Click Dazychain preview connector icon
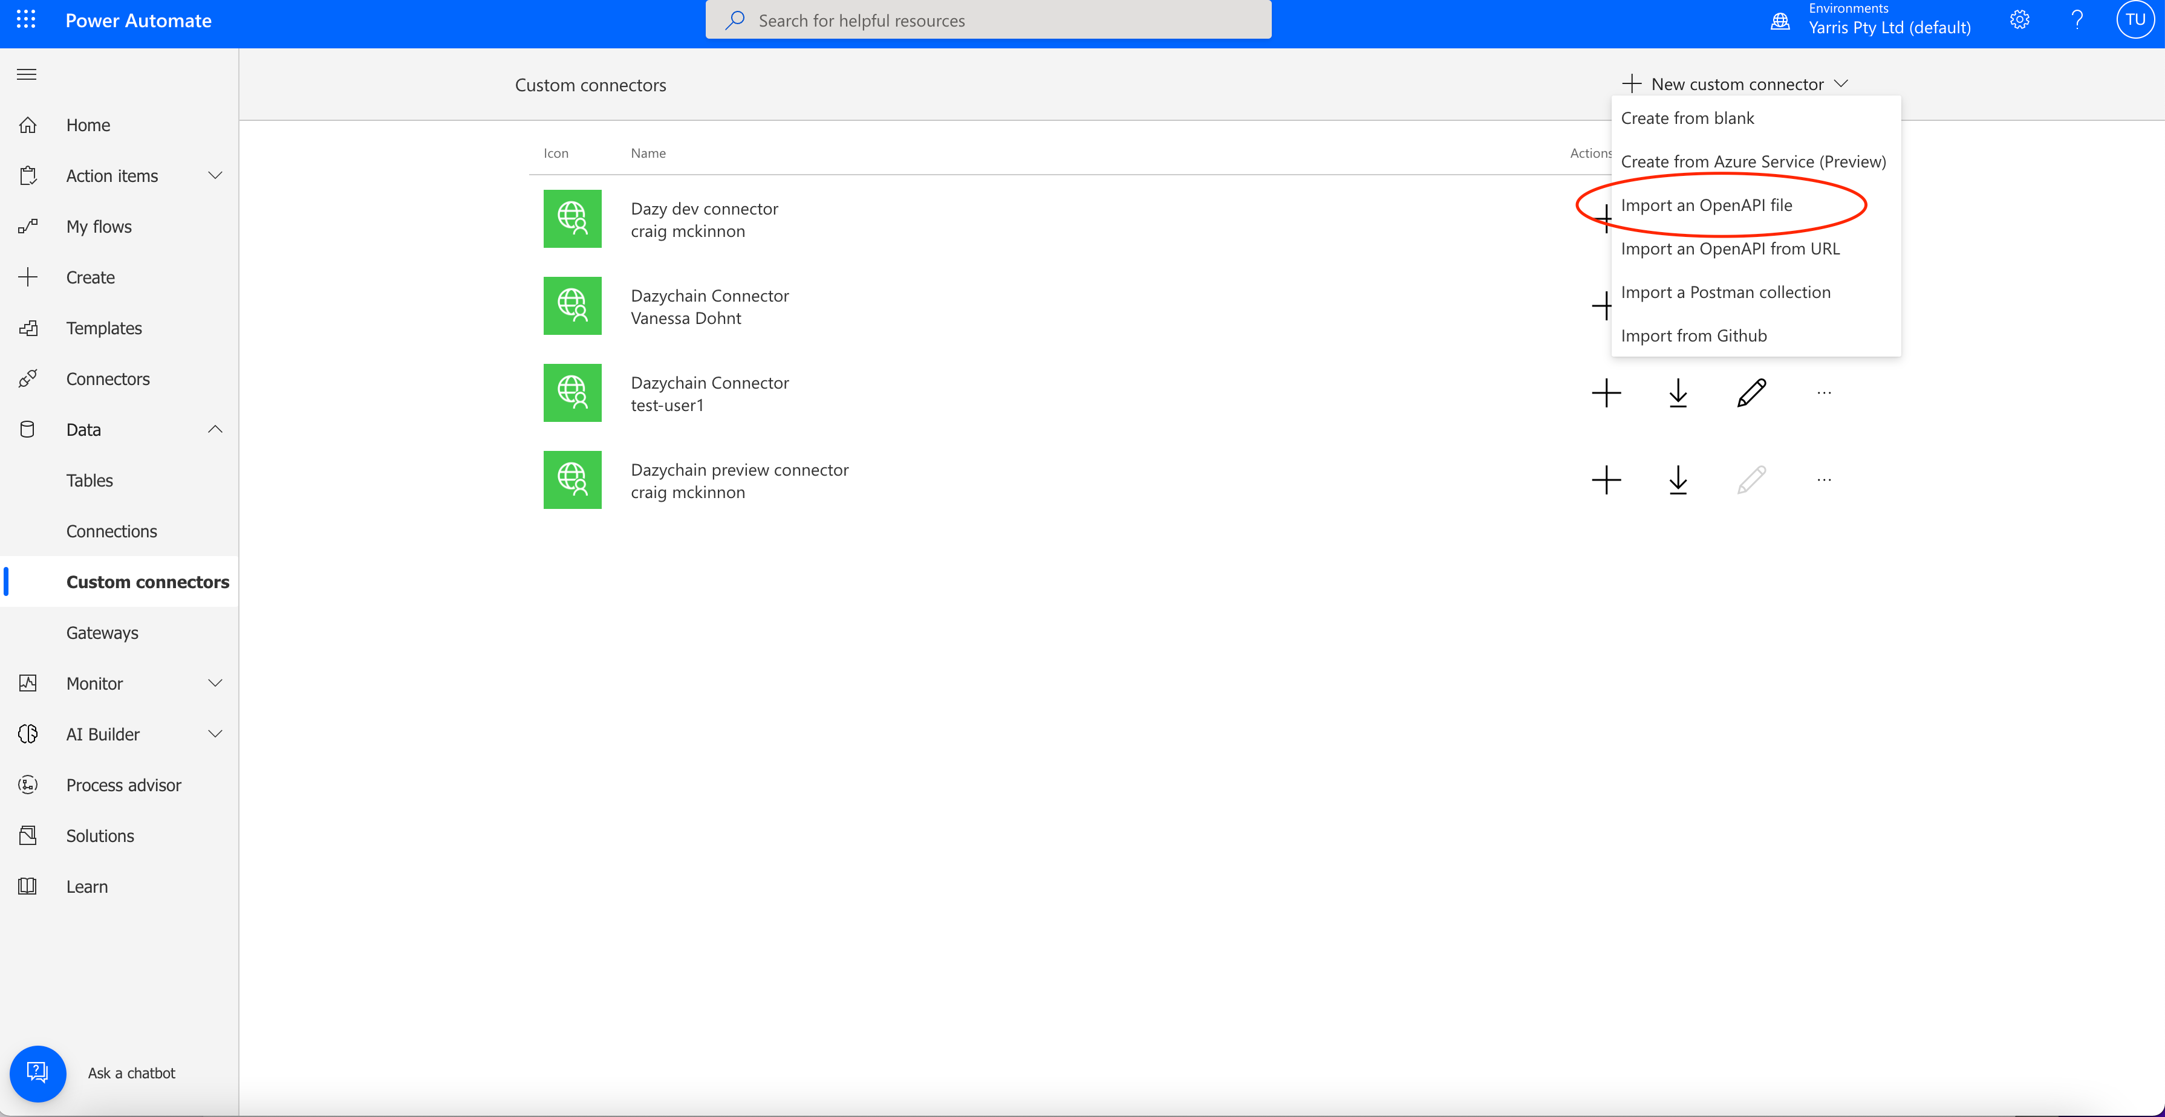The image size is (2165, 1117). click(572, 479)
